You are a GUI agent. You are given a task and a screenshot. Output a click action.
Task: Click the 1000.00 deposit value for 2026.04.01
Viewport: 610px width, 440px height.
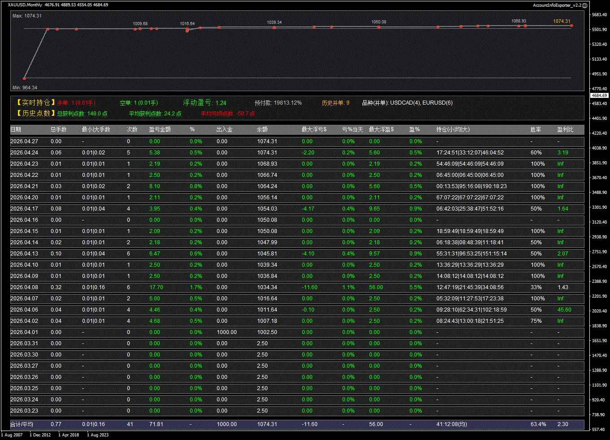pos(227,332)
